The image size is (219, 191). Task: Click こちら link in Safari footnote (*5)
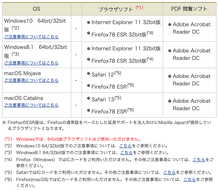pyautogui.click(x=169, y=173)
